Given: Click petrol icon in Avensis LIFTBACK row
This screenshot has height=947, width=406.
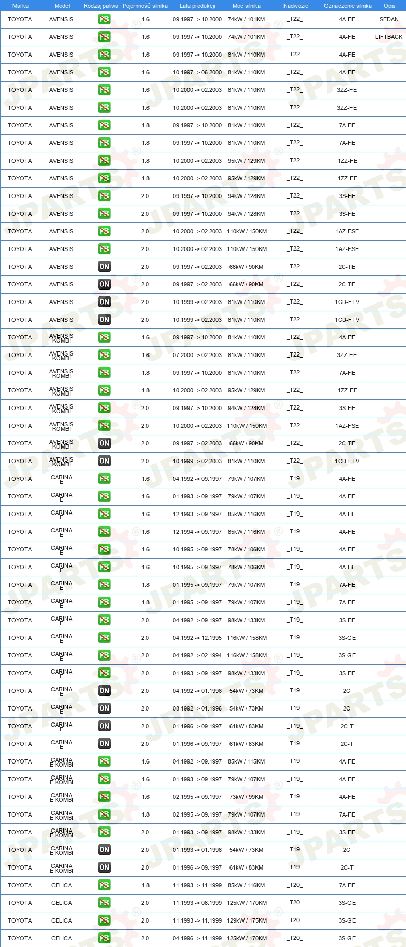Looking at the screenshot, I should pos(104,37).
